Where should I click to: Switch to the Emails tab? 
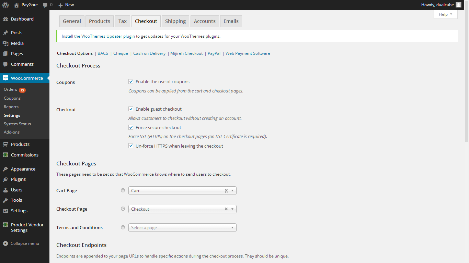click(231, 21)
